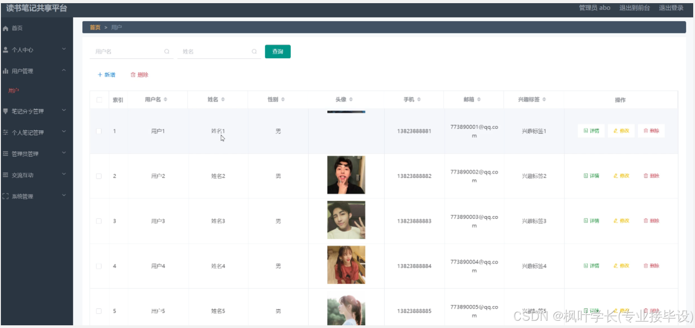Screen dimensions: 695x328
Task: Click the 用户名 search input field
Action: (x=131, y=52)
